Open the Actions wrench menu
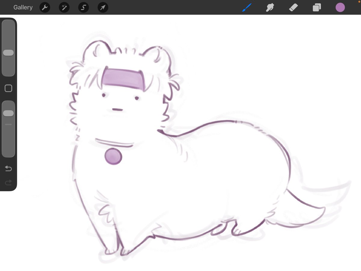 (45, 8)
